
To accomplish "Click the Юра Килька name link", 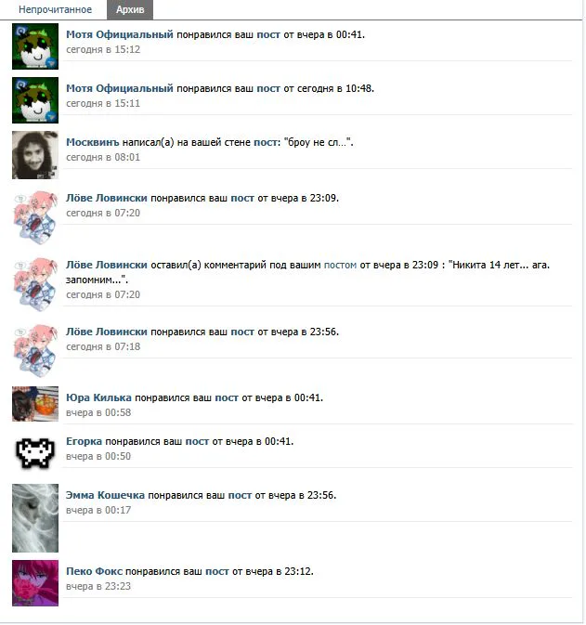I will coord(98,397).
